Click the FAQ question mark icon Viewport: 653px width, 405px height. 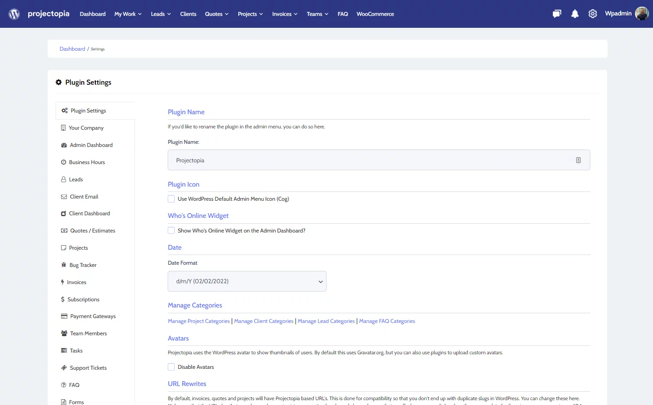[64, 385]
